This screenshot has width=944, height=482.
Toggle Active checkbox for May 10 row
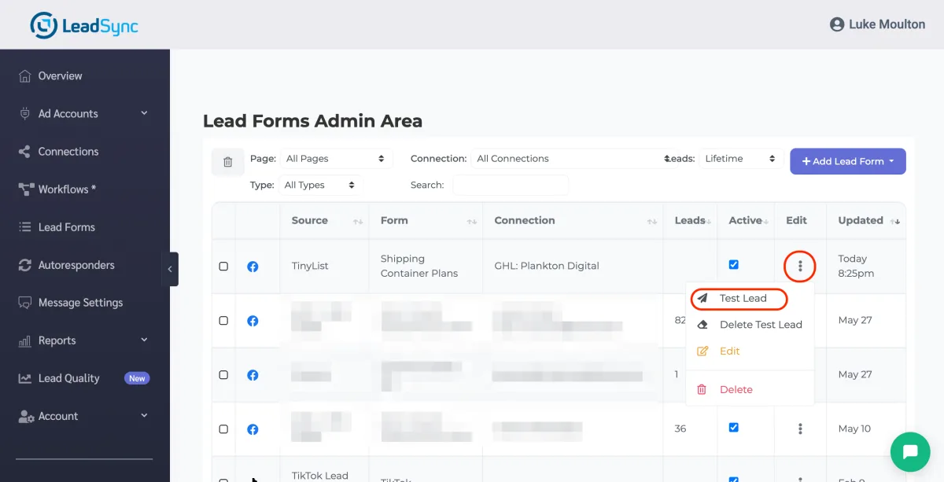pos(734,428)
